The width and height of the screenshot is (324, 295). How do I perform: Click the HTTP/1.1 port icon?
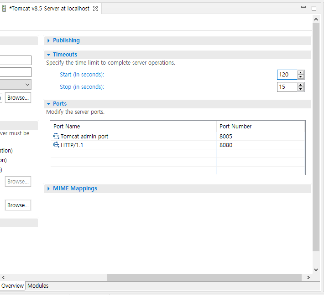pyautogui.click(x=56, y=145)
